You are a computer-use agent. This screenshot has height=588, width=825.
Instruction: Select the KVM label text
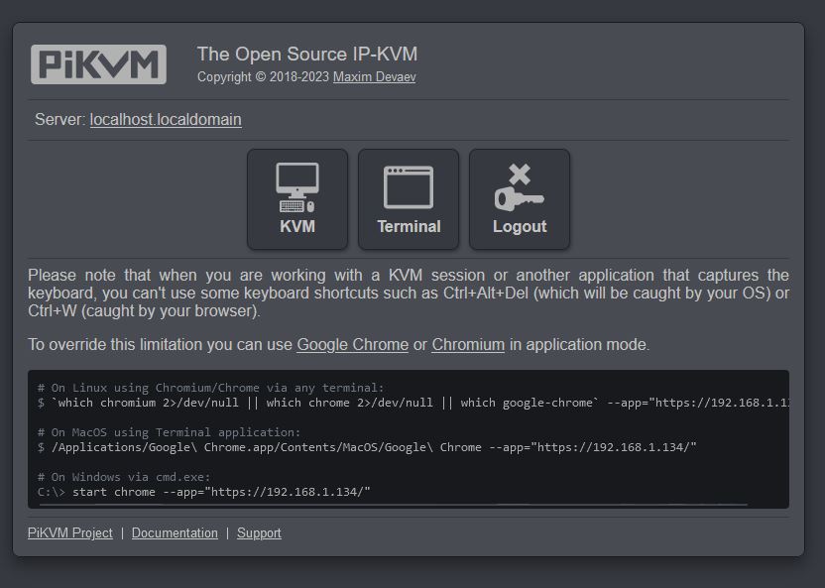(x=297, y=227)
